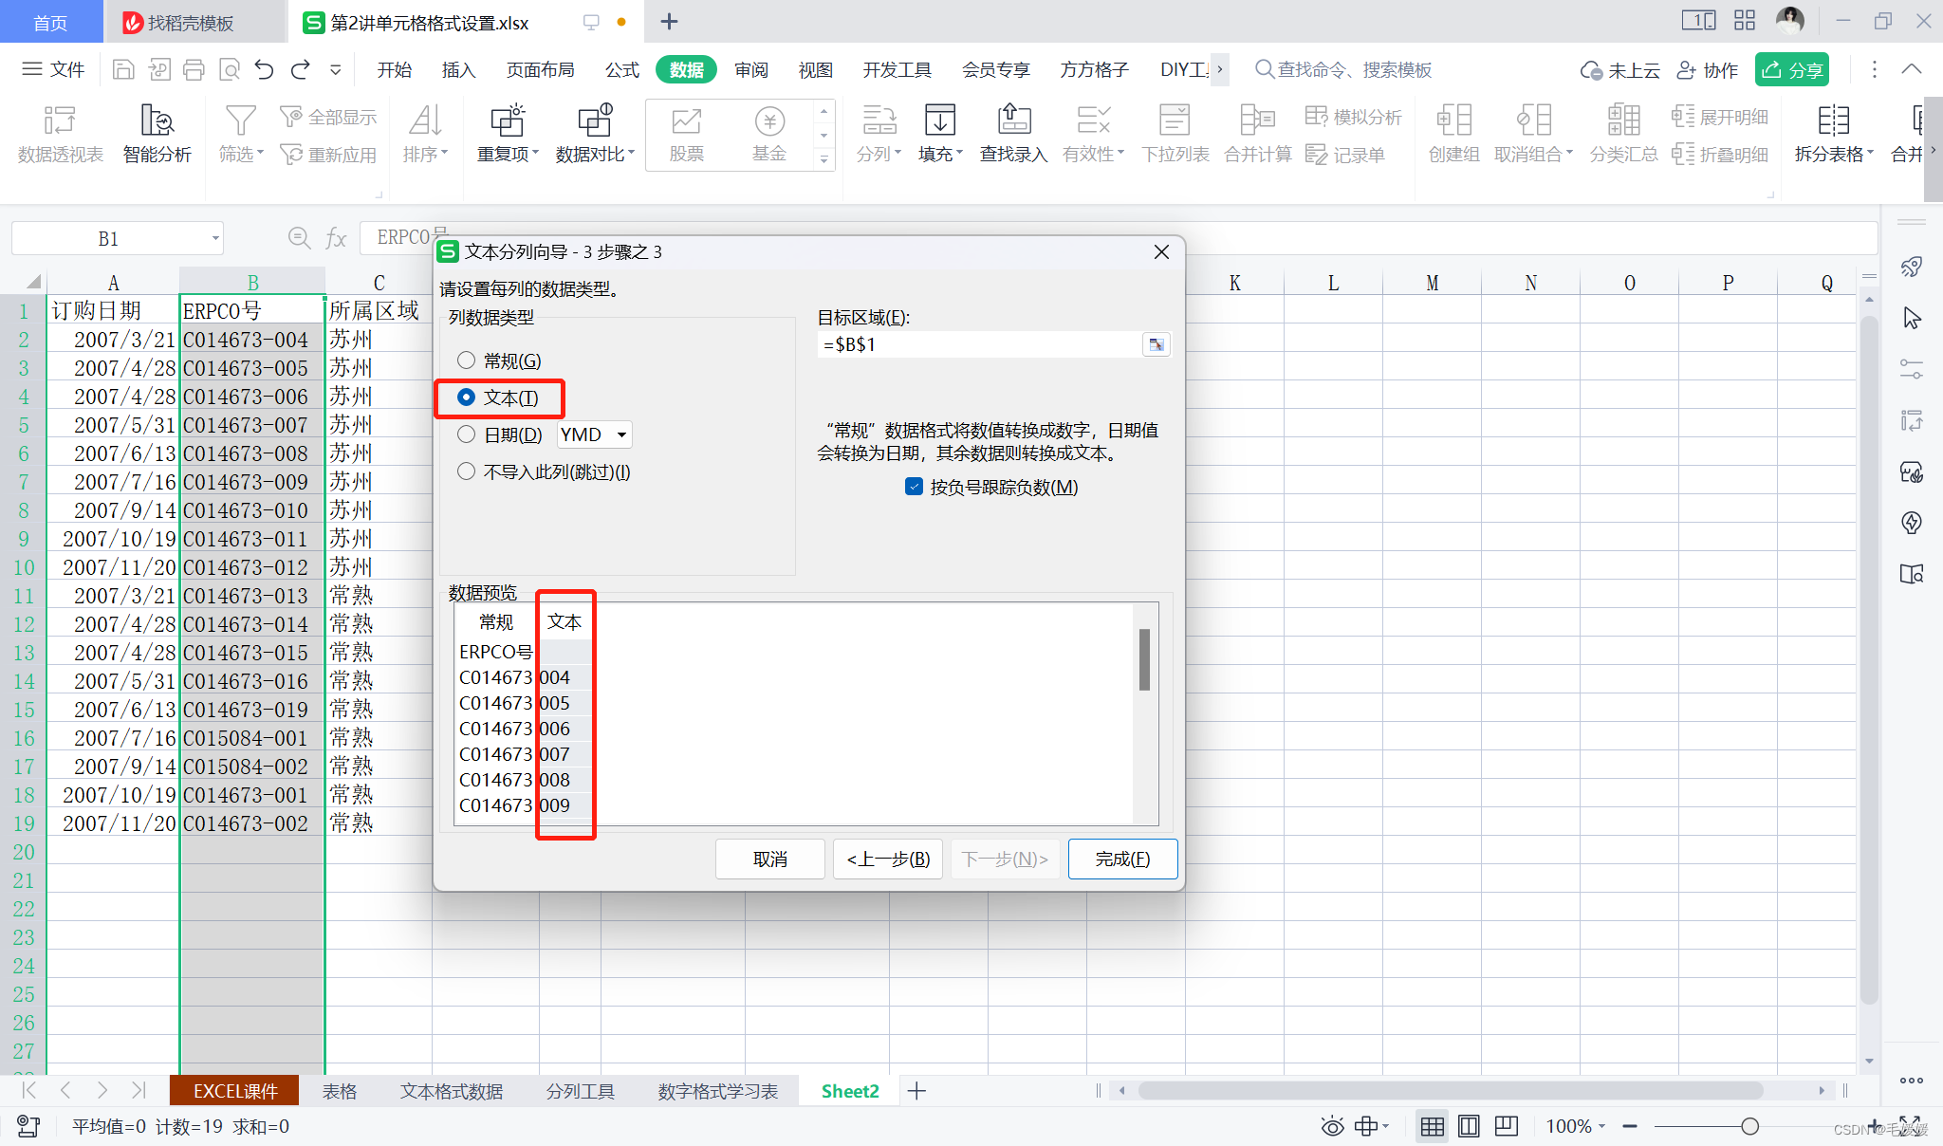Screen dimensions: 1943x1146
Task: Click the Pivot Table (数据透视表) icon
Action: click(x=60, y=120)
